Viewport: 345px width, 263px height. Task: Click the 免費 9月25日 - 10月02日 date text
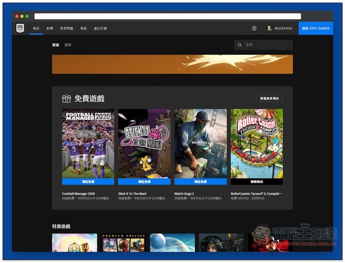(x=248, y=198)
